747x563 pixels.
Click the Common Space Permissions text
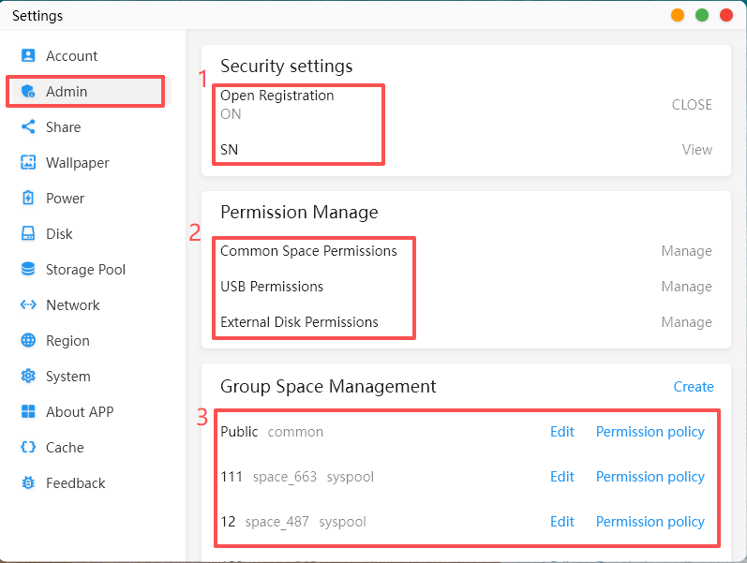tap(308, 251)
